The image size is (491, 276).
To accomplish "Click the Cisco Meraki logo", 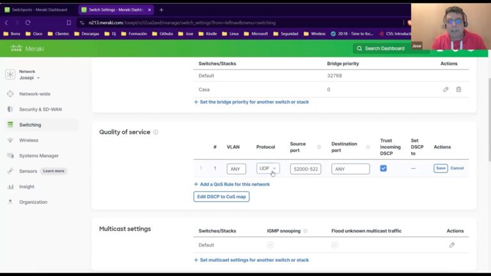I will [27, 49].
